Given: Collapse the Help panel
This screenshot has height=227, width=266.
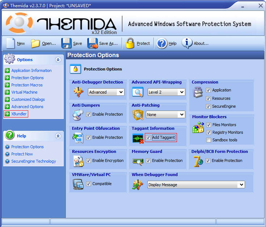Looking at the screenshot, I should coord(58,136).
